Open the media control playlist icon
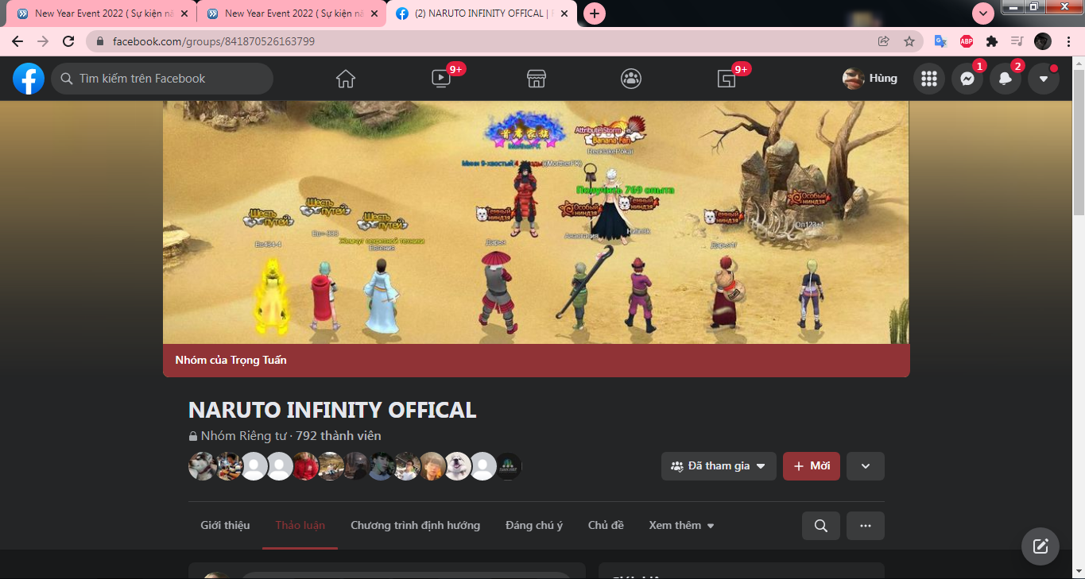 click(1017, 41)
